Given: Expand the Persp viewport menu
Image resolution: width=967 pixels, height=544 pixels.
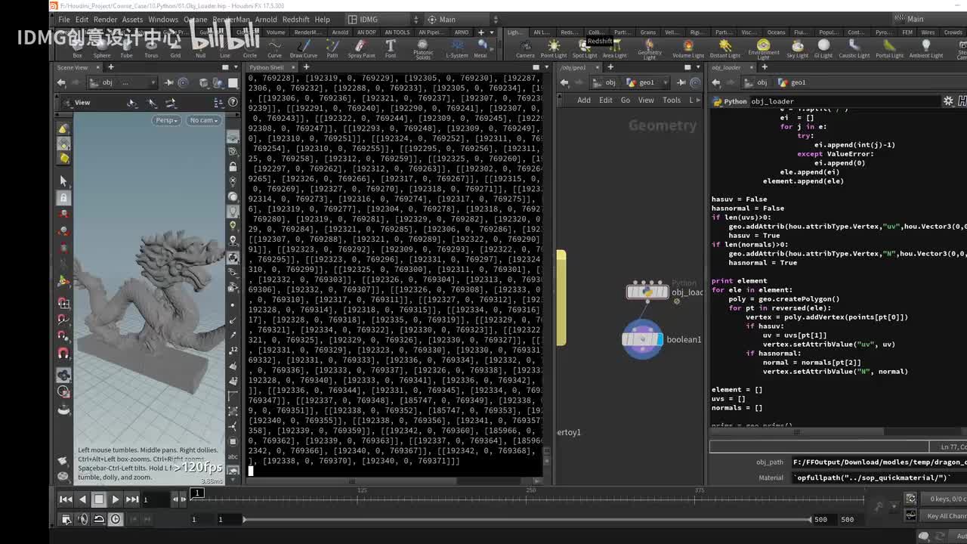Looking at the screenshot, I should click(x=166, y=120).
